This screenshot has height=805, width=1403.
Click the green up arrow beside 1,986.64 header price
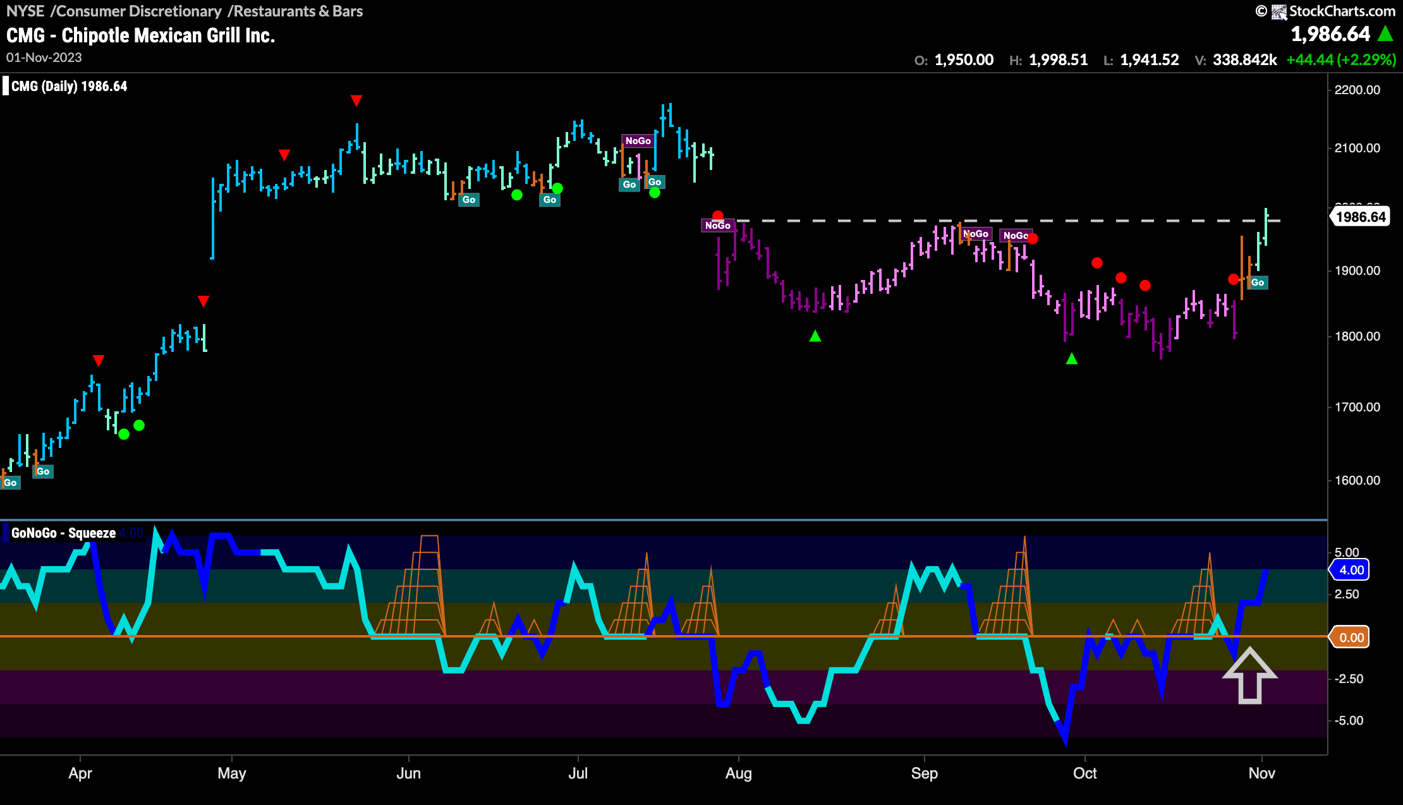[1385, 33]
